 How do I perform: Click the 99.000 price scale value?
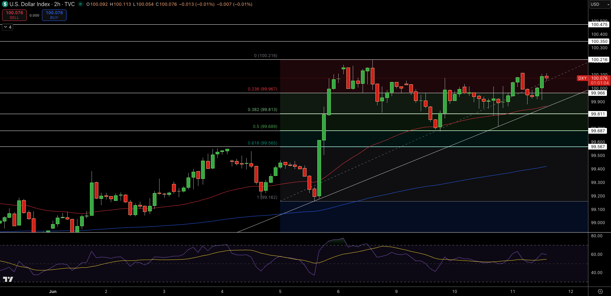(x=598, y=223)
